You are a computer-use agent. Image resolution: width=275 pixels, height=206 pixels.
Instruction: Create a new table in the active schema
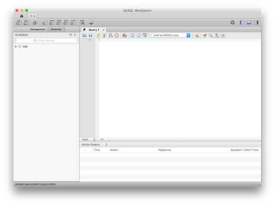point(52,22)
